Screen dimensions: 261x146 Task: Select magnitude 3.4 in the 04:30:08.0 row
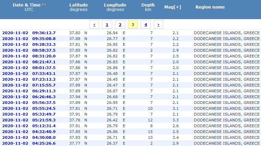[x=176, y=137]
